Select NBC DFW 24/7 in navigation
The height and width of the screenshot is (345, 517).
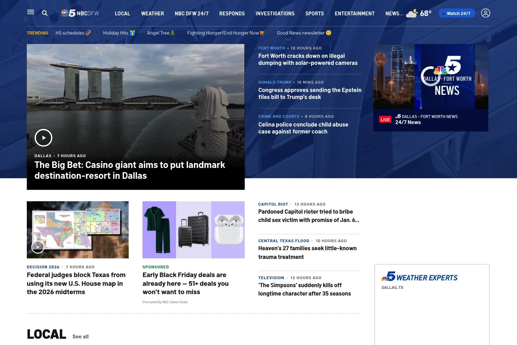[191, 13]
